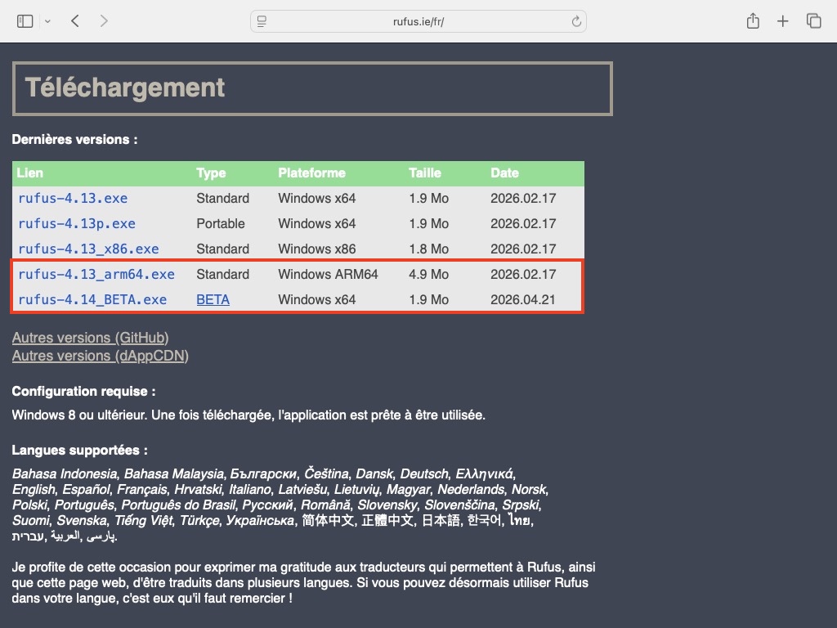Show the tab overview icon
837x628 pixels.
click(x=813, y=21)
